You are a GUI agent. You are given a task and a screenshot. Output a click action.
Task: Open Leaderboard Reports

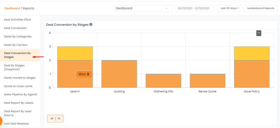[261, 8]
